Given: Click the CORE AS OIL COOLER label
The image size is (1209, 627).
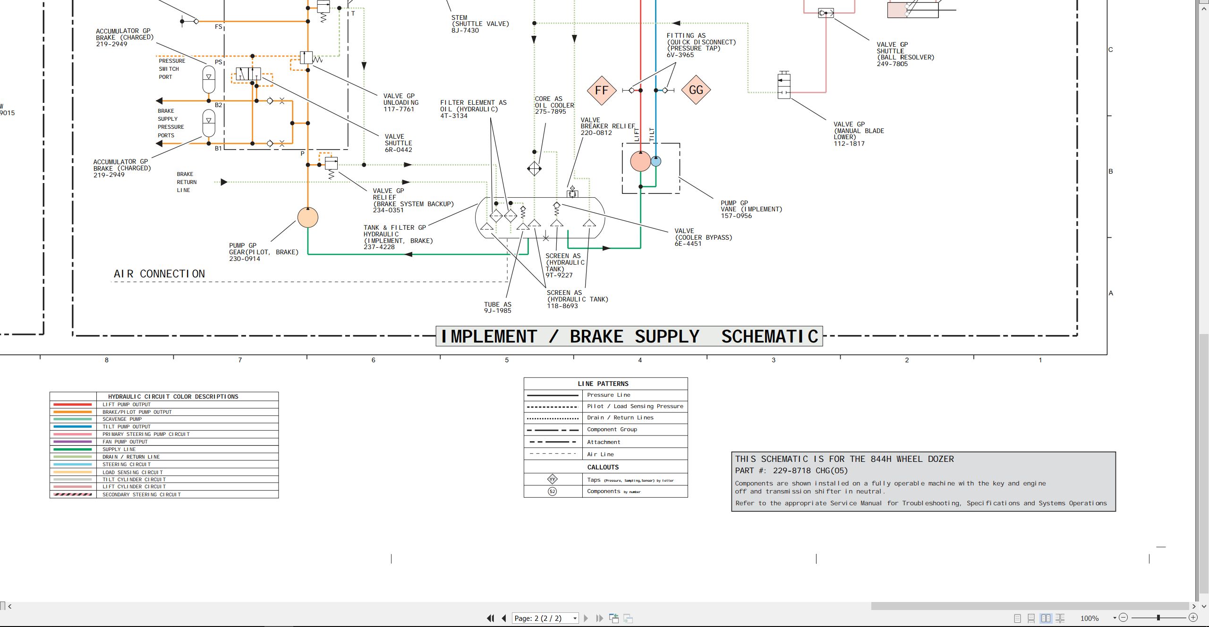Looking at the screenshot, I should (x=554, y=105).
